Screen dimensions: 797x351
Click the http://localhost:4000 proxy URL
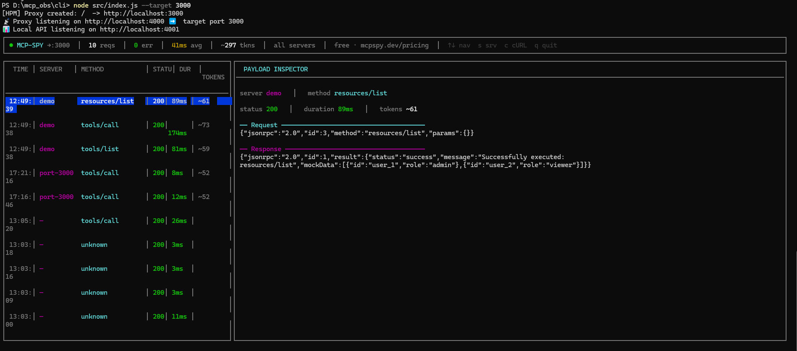124,21
